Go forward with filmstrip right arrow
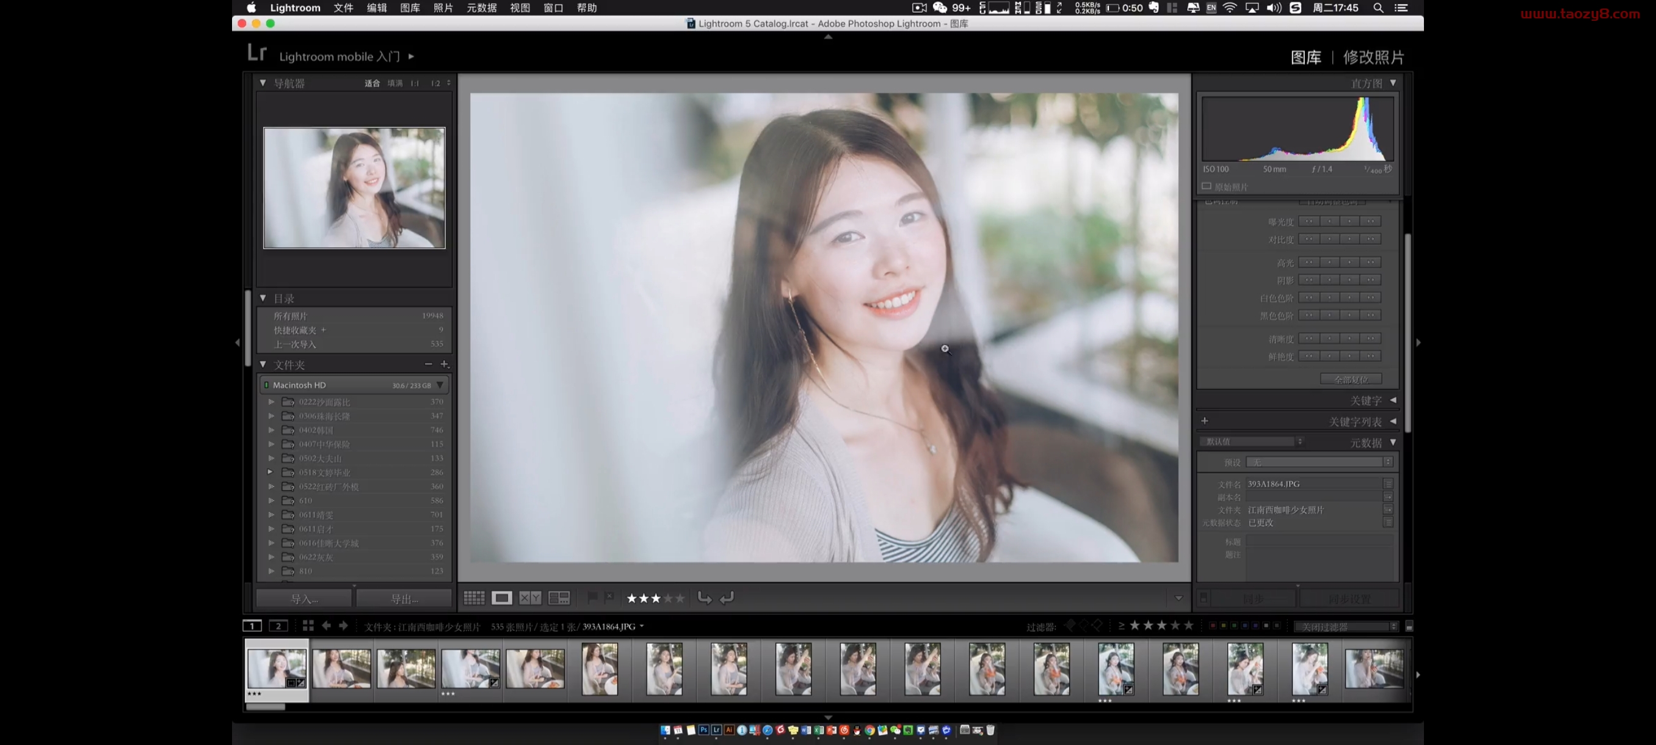 click(343, 625)
